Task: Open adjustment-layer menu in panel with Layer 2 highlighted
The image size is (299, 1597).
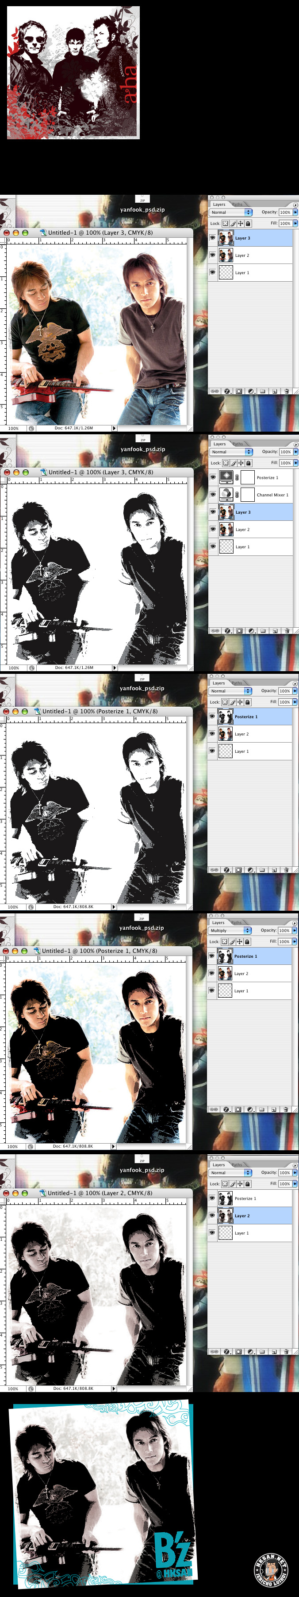Action: coord(251,1352)
